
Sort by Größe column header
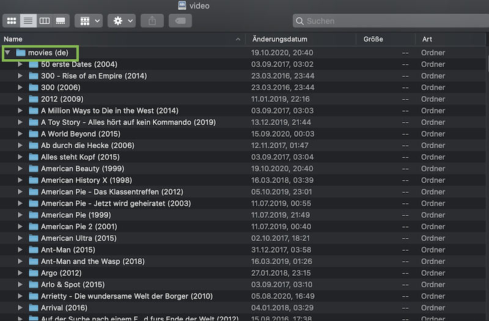[x=386, y=39]
